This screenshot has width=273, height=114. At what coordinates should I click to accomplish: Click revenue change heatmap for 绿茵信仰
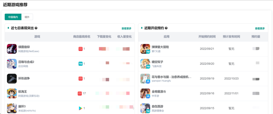(123, 49)
